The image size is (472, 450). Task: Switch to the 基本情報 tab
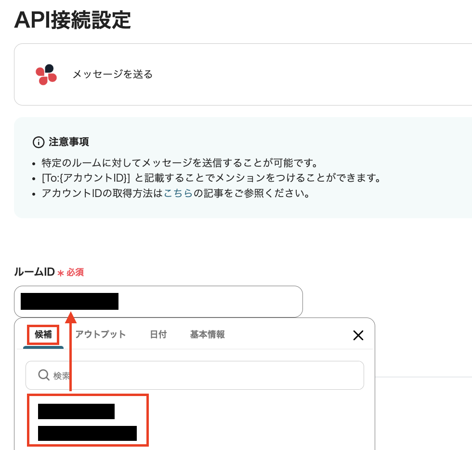coord(206,334)
